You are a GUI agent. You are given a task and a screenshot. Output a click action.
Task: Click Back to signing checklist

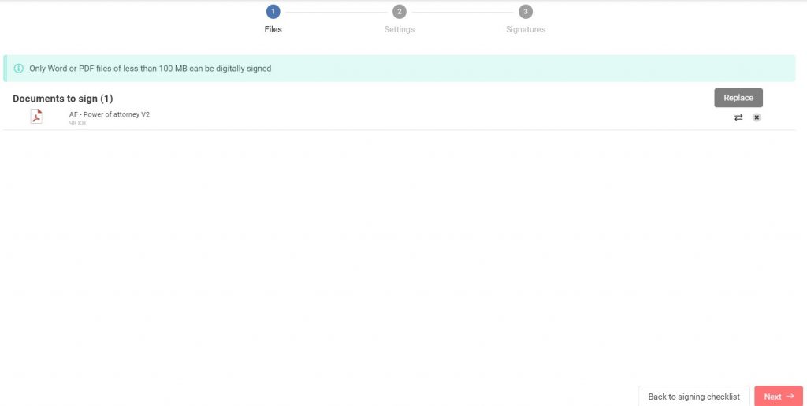click(694, 397)
